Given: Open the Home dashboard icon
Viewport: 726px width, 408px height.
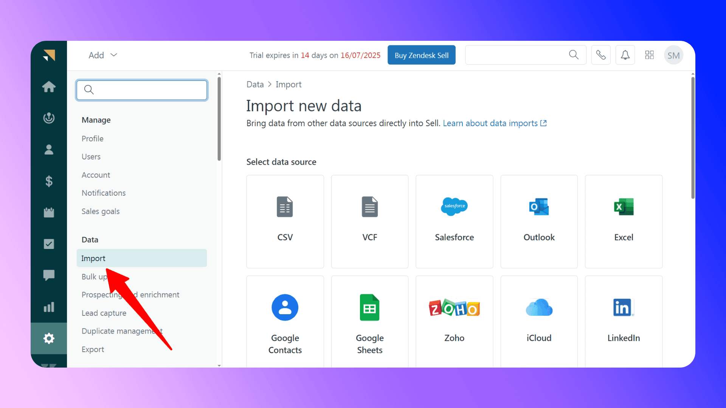Looking at the screenshot, I should [49, 87].
